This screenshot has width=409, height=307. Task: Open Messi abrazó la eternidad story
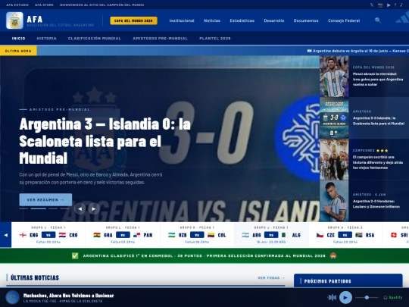point(378,79)
